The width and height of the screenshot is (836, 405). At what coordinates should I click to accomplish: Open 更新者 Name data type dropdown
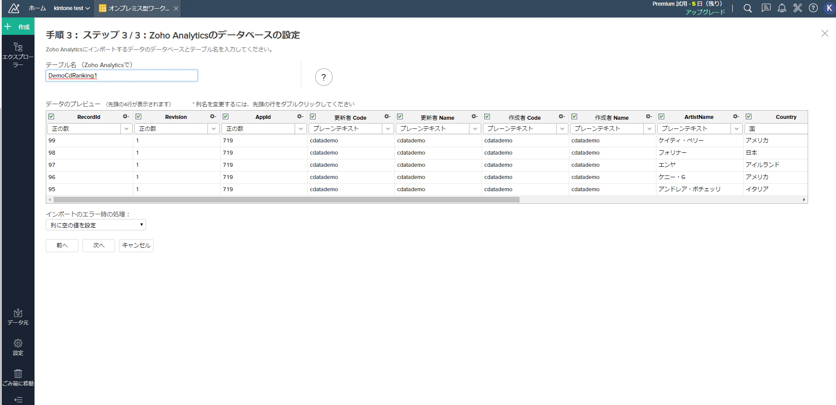click(438, 129)
